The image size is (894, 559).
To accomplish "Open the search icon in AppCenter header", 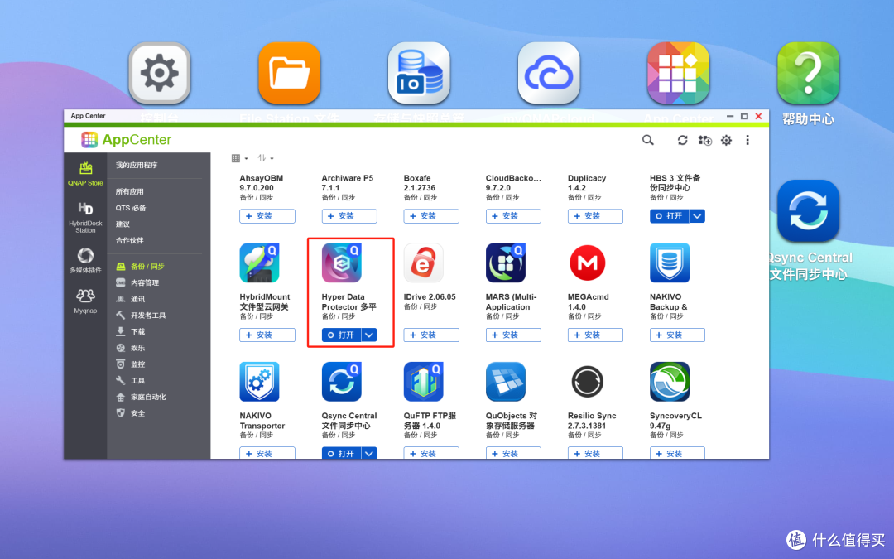I will (647, 140).
